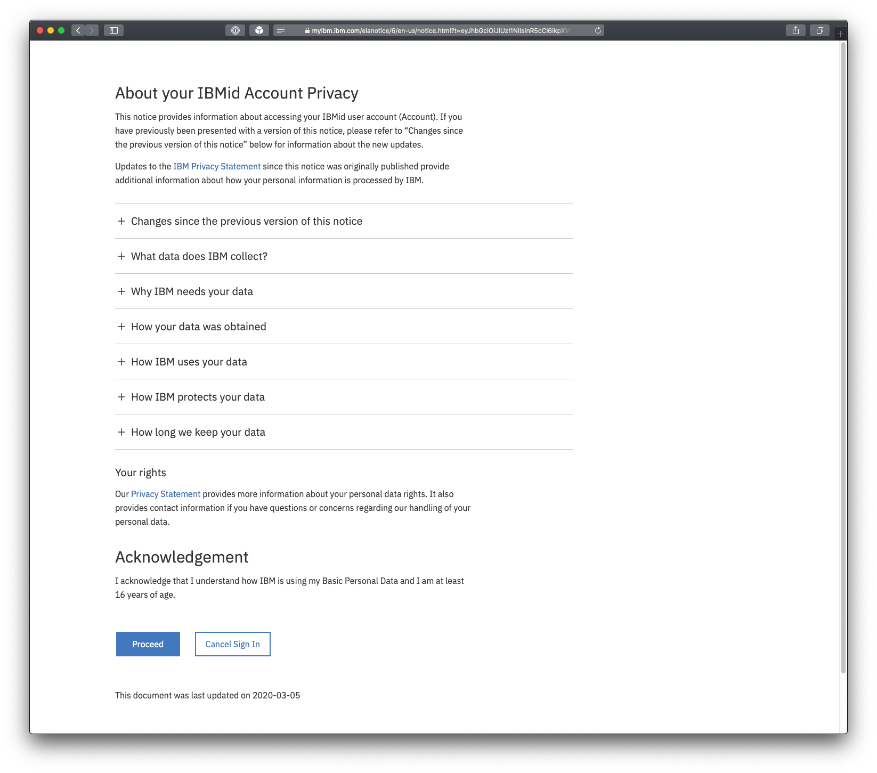This screenshot has width=877, height=773.
Task: Open the IBM Privacy Statement link
Action: (x=216, y=166)
